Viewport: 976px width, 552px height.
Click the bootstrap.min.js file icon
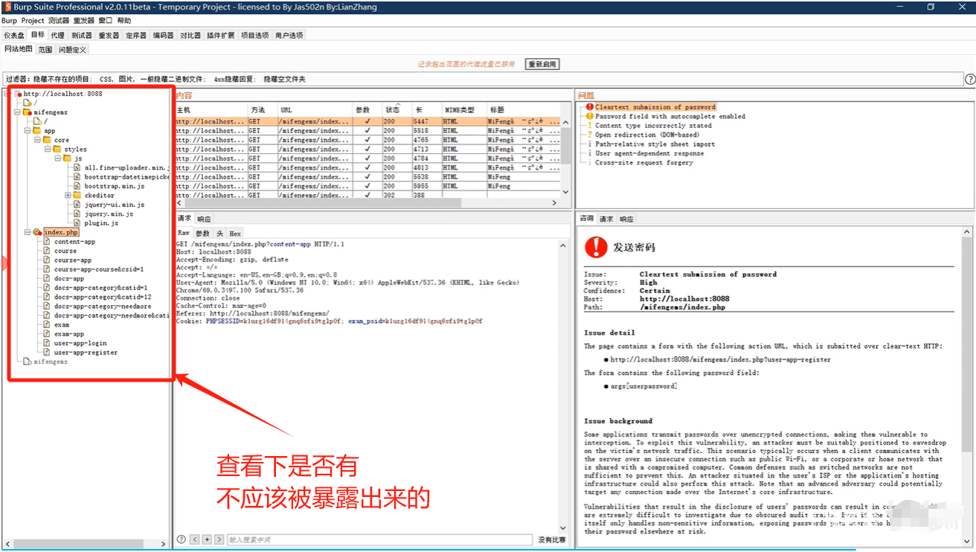coord(77,186)
